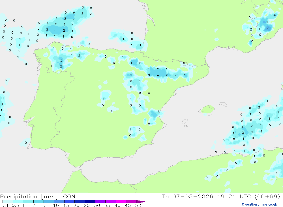Click the 30–35 mm violet legend box
The height and width of the screenshot is (207, 283).
100,201
